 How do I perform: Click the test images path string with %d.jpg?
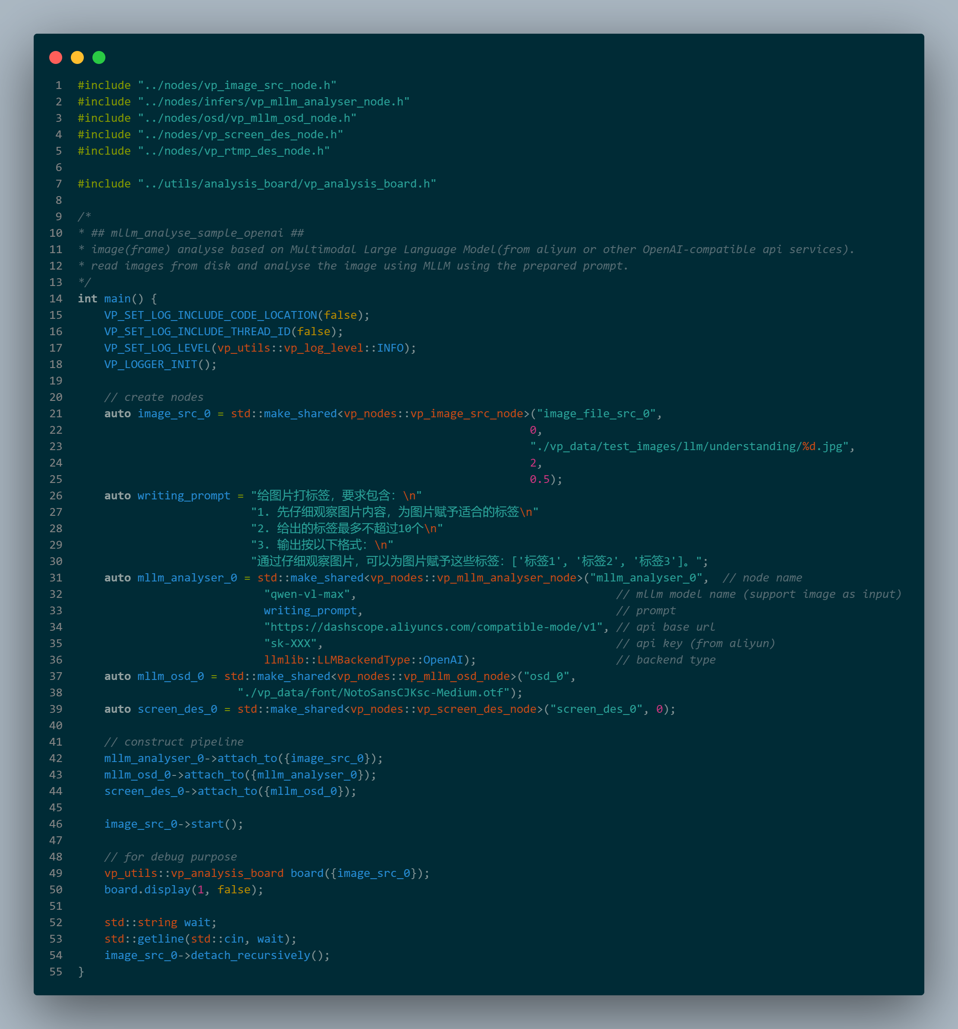tap(689, 446)
